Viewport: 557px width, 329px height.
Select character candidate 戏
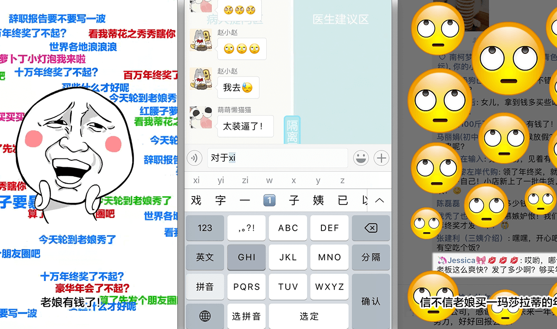click(x=196, y=200)
